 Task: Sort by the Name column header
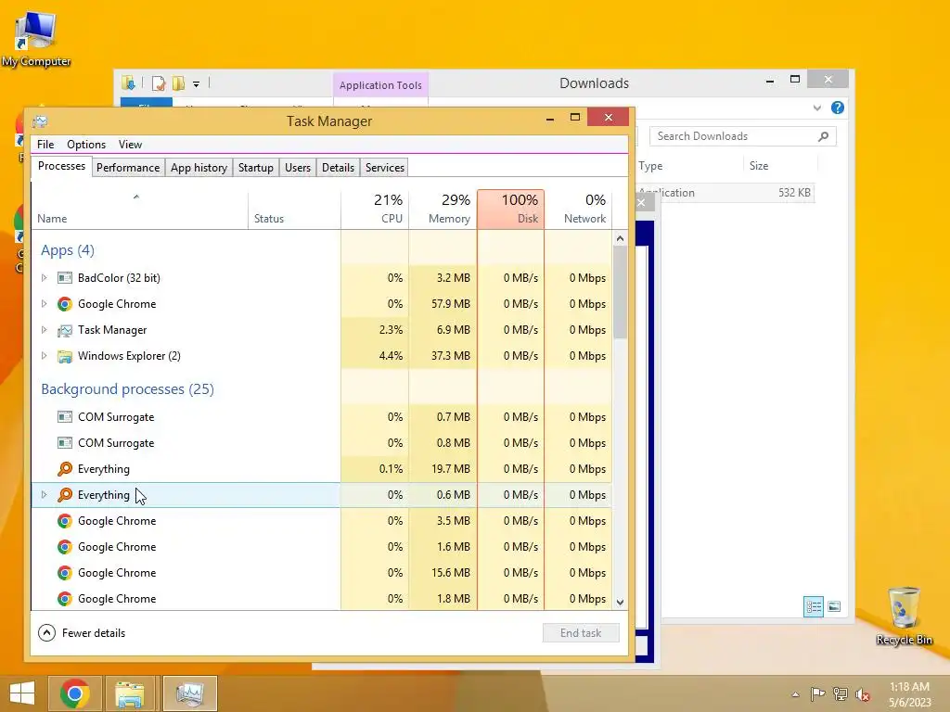click(x=139, y=209)
